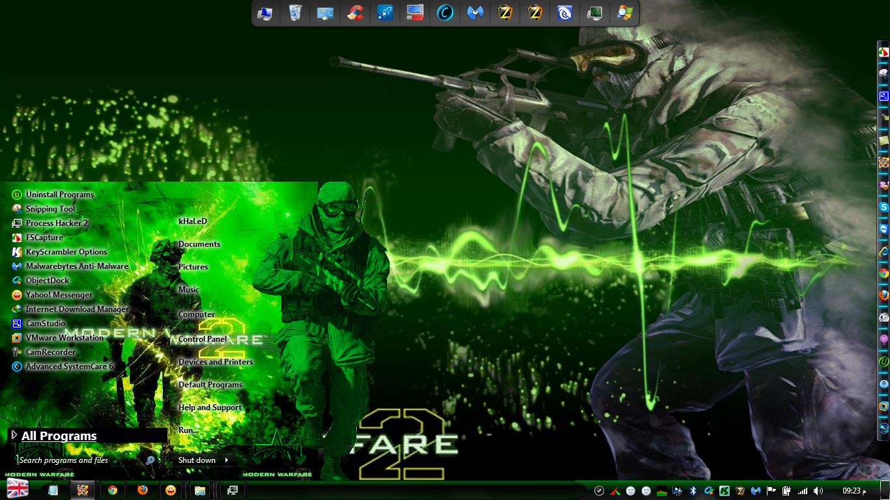
Task: Click the network signal bars tray icon
Action: click(x=803, y=491)
